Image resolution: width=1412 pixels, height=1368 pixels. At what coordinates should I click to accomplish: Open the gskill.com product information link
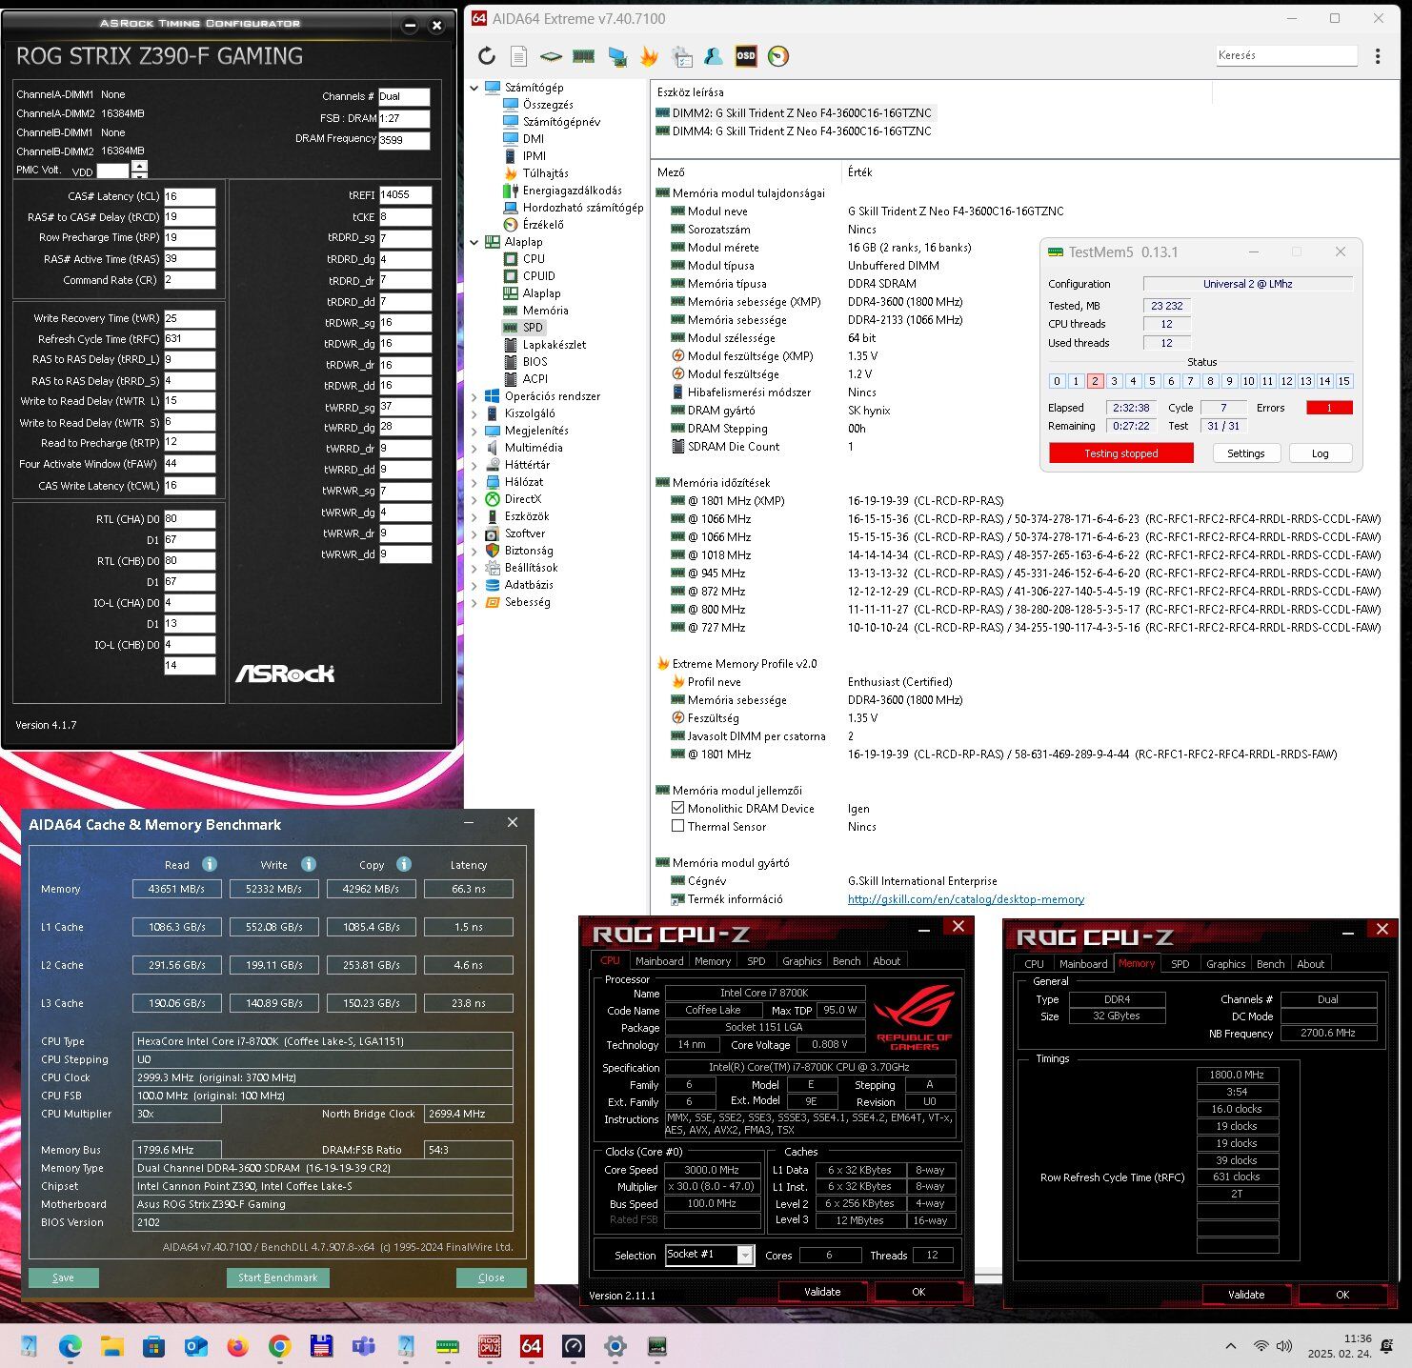[965, 899]
